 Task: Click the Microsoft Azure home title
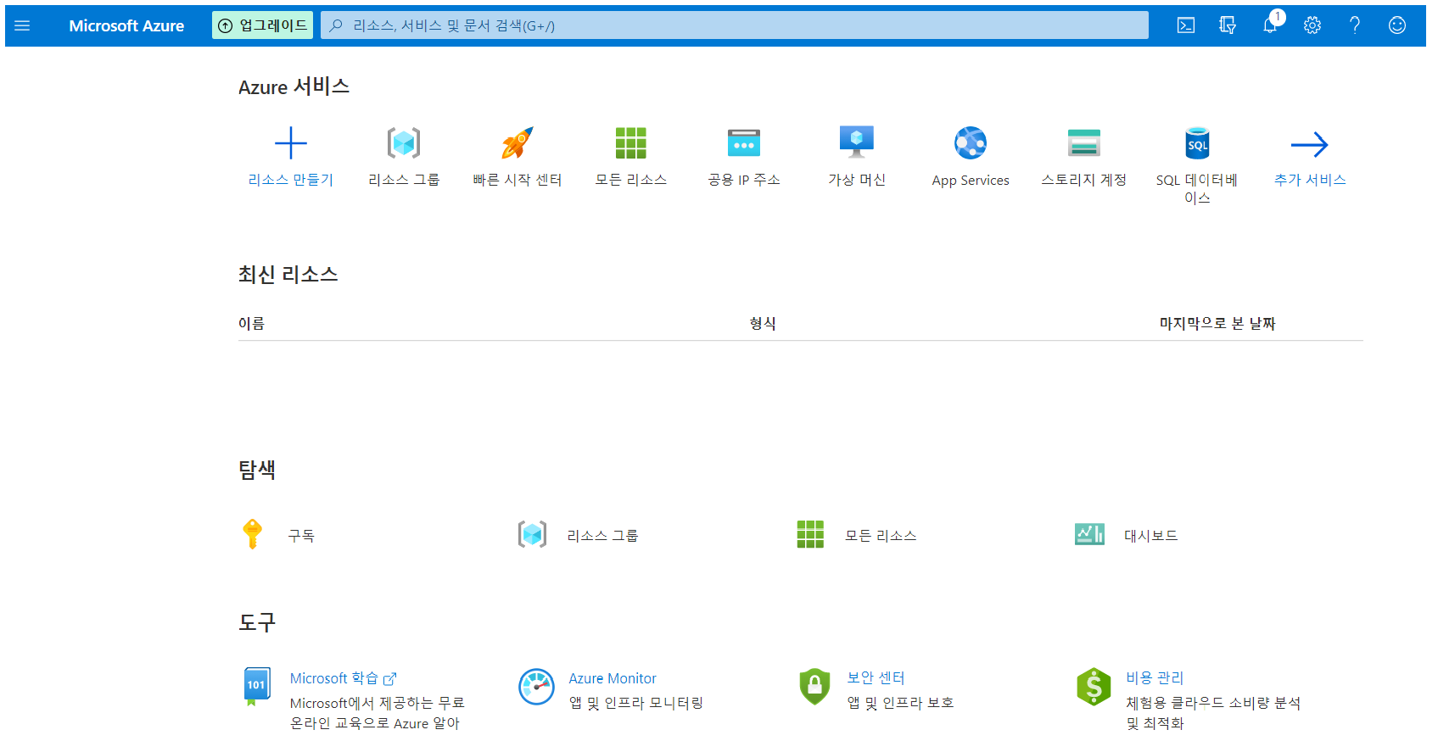(126, 25)
